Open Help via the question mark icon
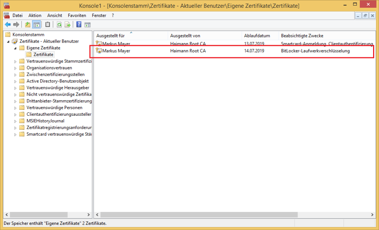 [x=78, y=24]
